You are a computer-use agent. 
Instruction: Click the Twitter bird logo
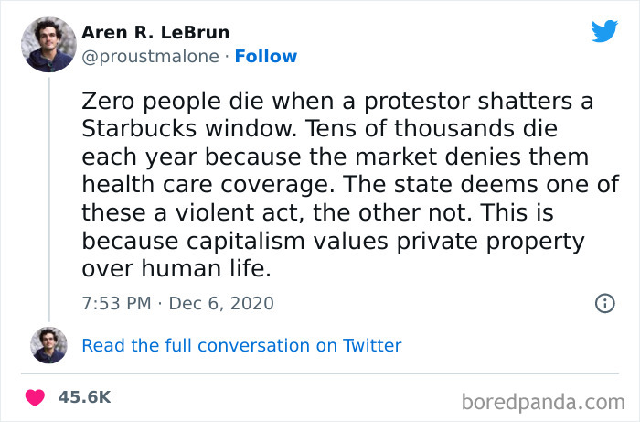pos(604,31)
